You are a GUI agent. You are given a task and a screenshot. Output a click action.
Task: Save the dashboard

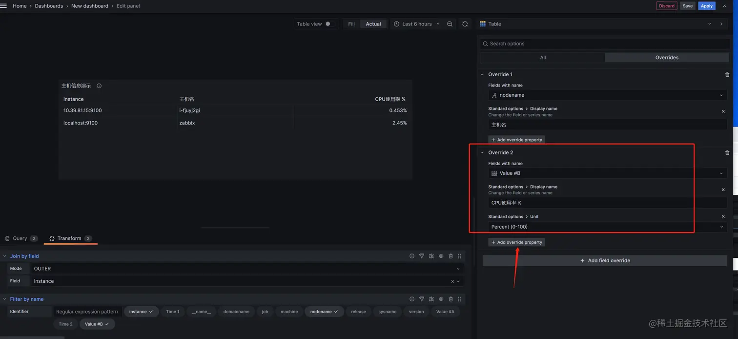click(x=687, y=6)
